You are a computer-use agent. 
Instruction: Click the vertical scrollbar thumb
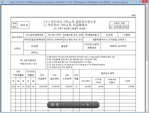147,34
